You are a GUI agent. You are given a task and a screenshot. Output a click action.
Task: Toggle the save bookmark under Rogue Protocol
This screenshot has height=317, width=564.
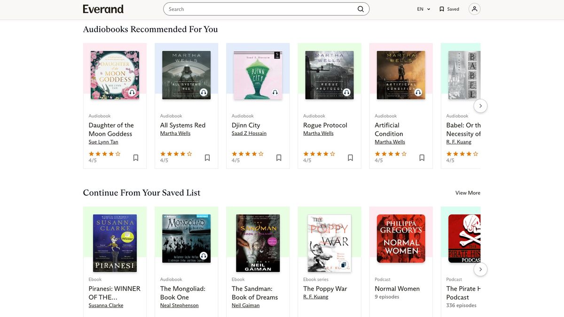(350, 157)
